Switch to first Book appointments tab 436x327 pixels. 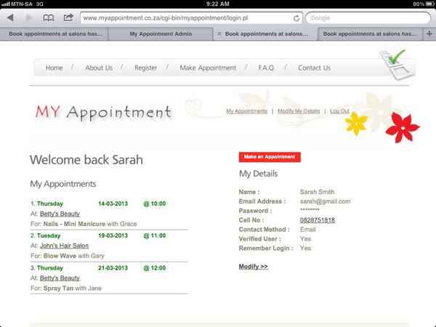(x=54, y=33)
